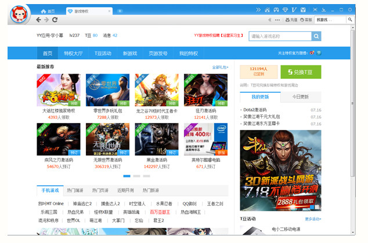Image resolution: width=368 pixels, height=243 pixels.
Task: Open 全部礼包 expand link
Action: click(220, 67)
